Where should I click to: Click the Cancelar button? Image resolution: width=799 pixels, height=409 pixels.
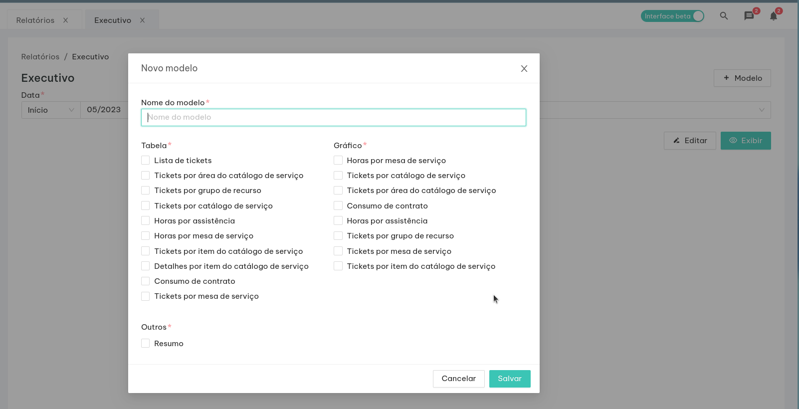458,379
